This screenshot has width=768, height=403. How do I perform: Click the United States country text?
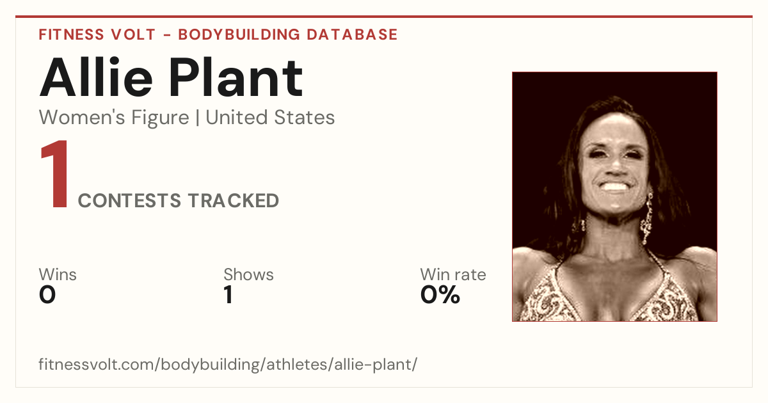[x=270, y=118]
